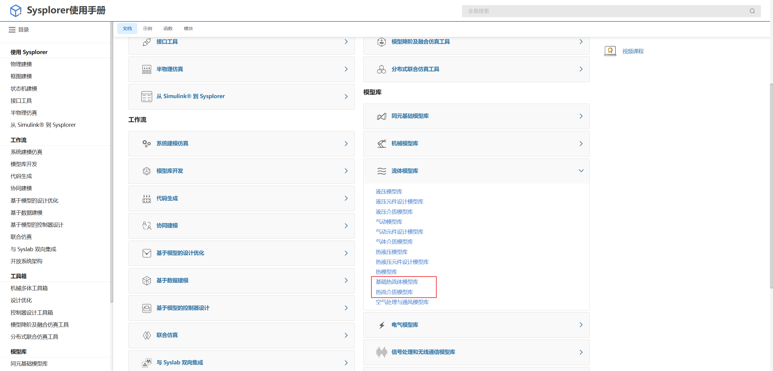Screen dimensions: 773x371
Task: Open 基于数据建模 in the sidebar
Action: [26, 213]
